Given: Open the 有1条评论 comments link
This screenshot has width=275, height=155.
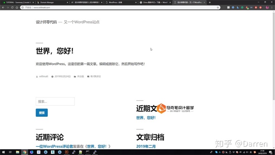Looking at the screenshot, I should point(95,77).
